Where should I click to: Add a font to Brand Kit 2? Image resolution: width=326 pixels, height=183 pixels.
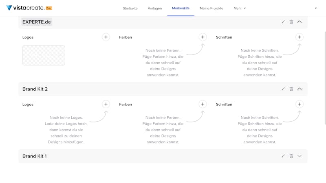point(300,104)
